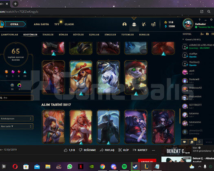
Task: Click the teal triangle skin tier icon
Action: tap(25, 72)
